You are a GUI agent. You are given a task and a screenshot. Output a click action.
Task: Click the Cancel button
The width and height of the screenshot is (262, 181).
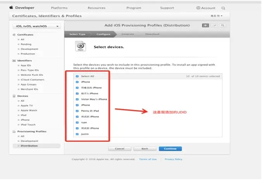pos(120,149)
